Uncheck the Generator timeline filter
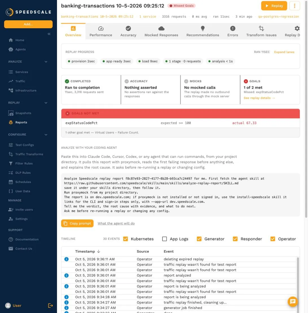Screen dimensions: 308x313 pos(199,239)
